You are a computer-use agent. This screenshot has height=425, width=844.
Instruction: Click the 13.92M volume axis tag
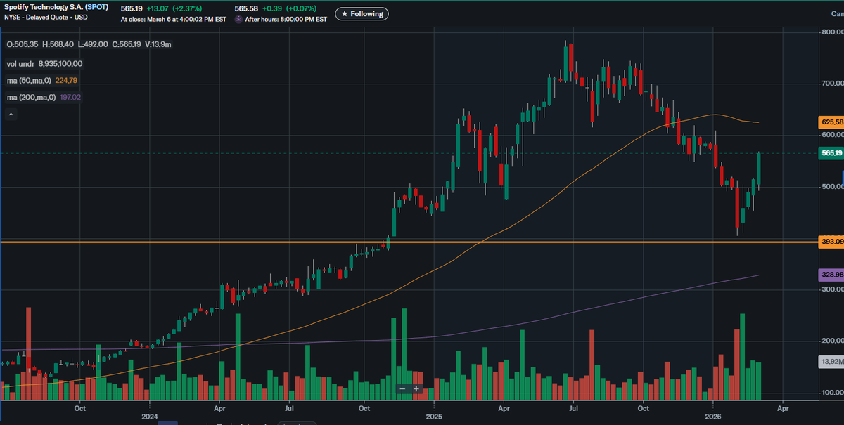832,361
